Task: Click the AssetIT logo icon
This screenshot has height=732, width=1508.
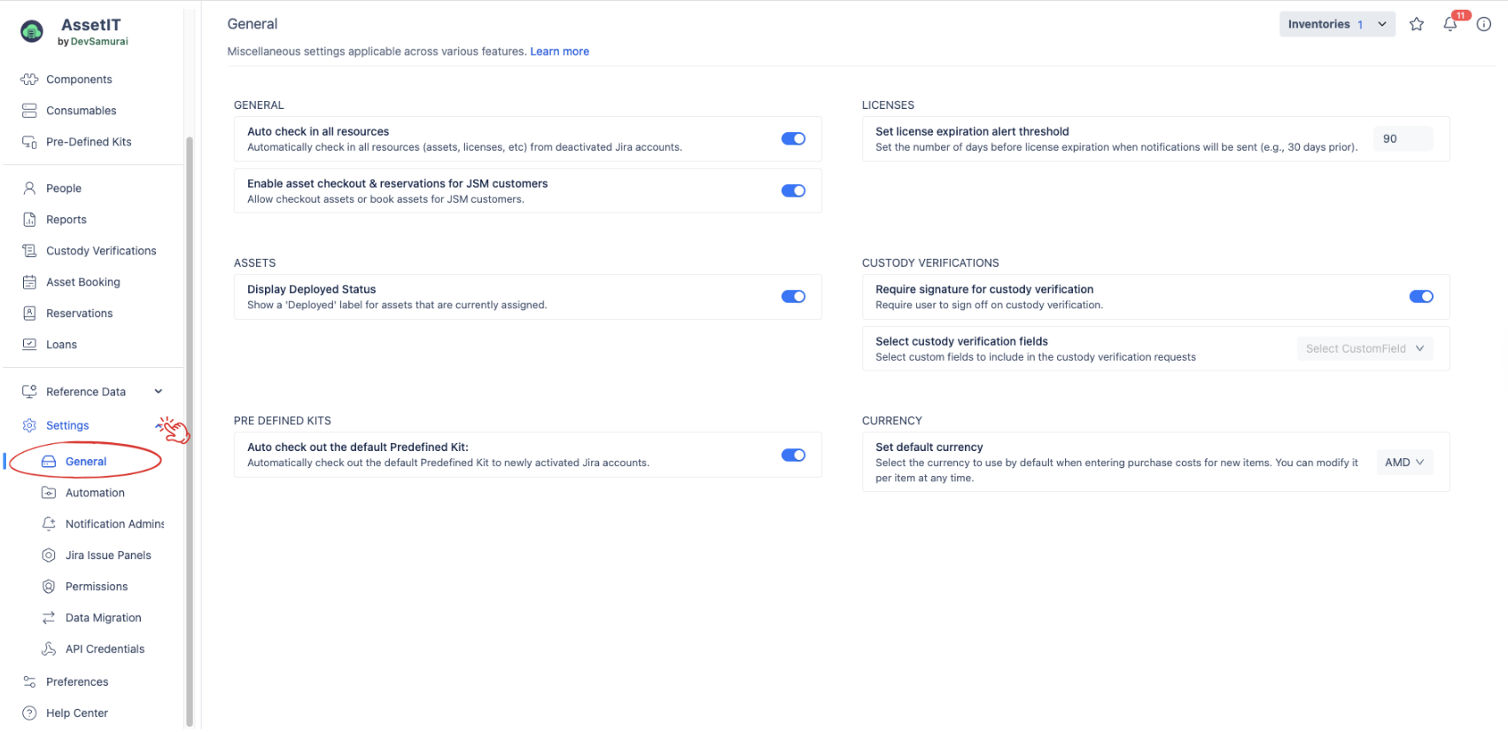Action: click(x=32, y=32)
